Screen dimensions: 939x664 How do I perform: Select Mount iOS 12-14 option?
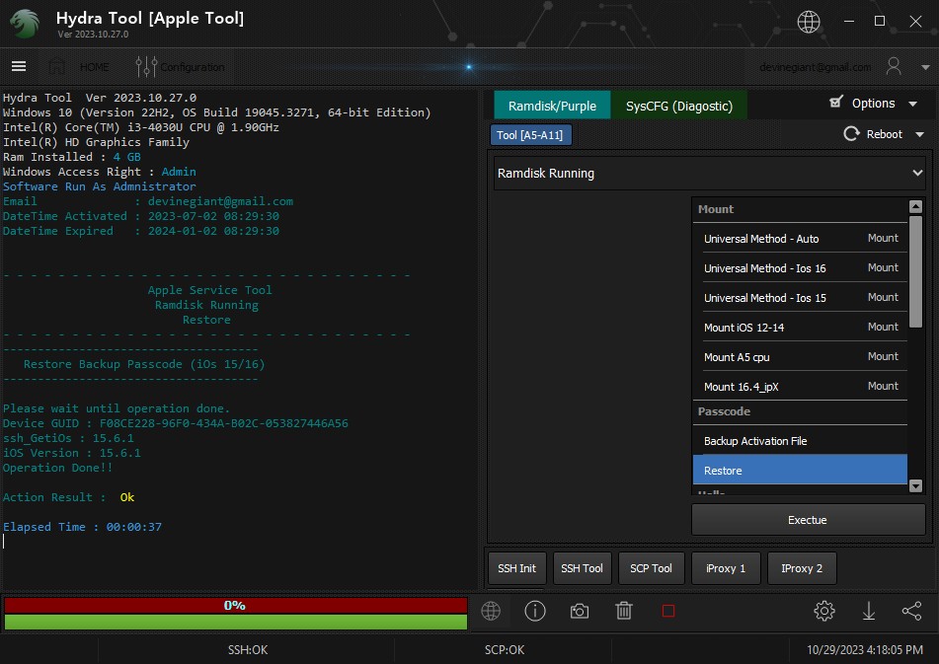pyautogui.click(x=800, y=328)
